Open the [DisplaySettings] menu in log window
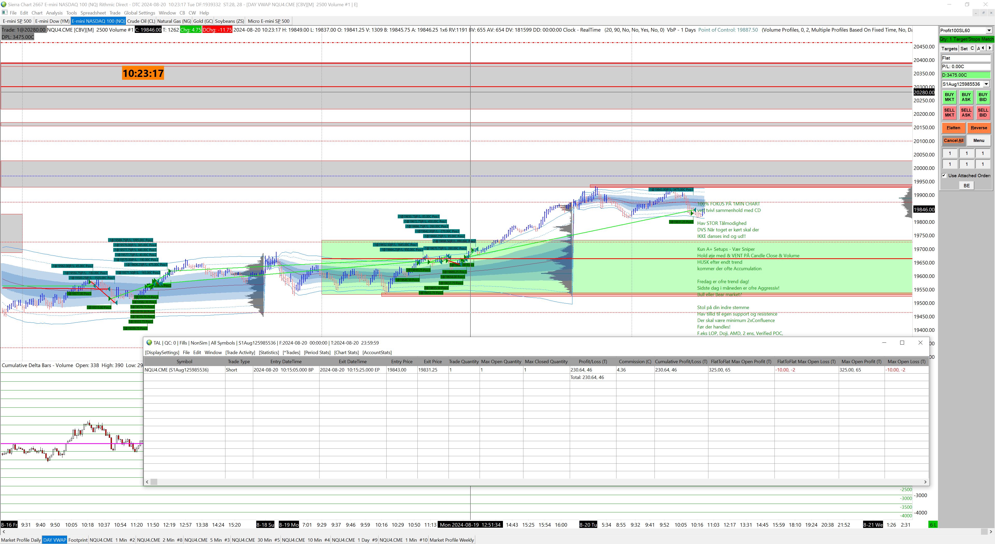This screenshot has height=544, width=995. coord(162,353)
